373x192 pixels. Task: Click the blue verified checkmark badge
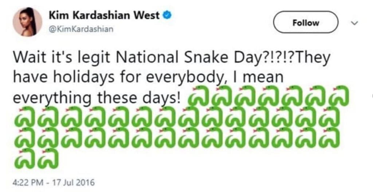point(167,15)
